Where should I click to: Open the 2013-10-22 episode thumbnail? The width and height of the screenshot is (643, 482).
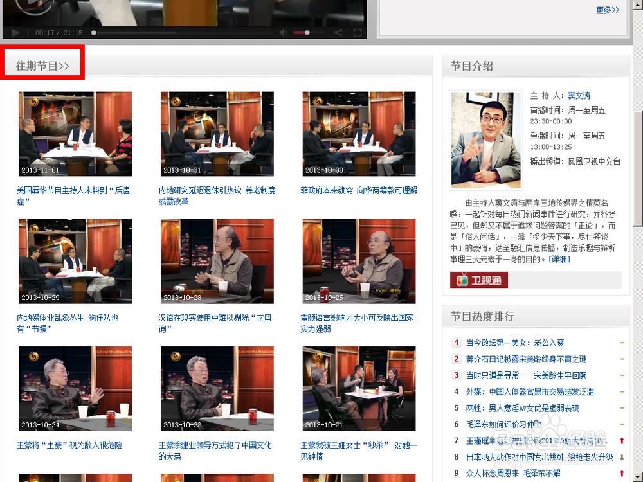tap(217, 389)
